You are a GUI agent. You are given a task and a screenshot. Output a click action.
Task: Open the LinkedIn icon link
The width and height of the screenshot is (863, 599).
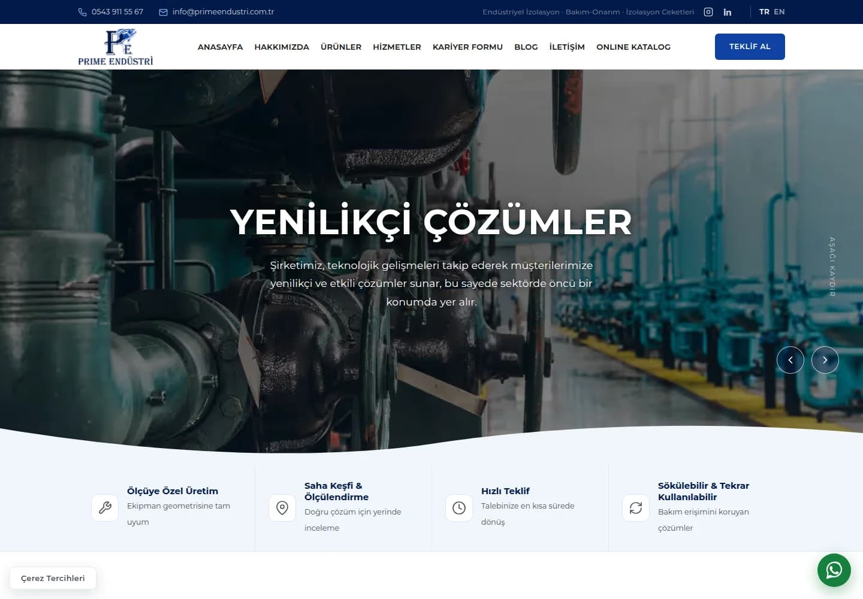point(728,12)
